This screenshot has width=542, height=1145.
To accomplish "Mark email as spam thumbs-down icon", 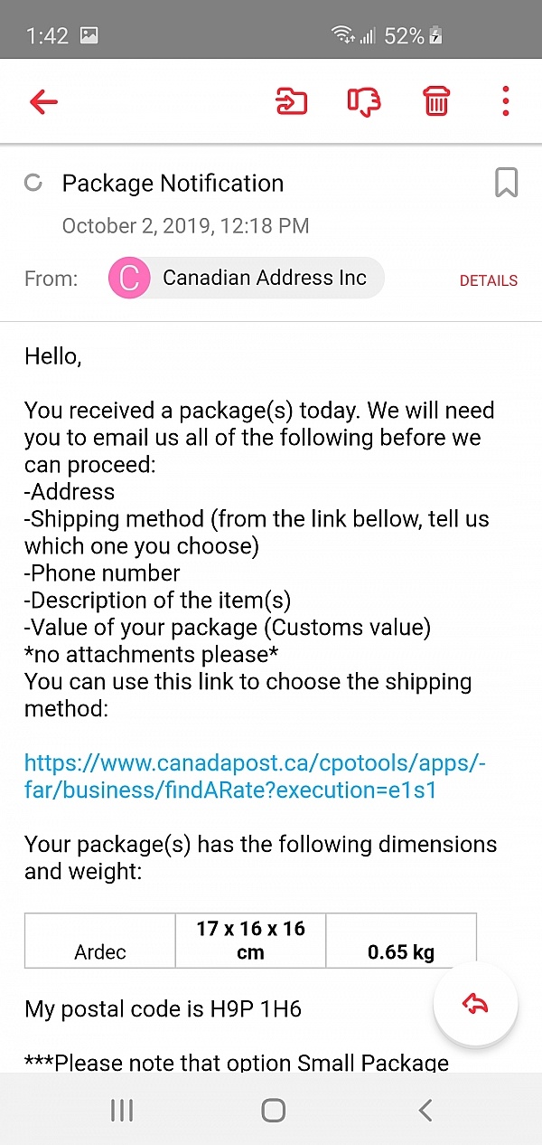I will [363, 102].
